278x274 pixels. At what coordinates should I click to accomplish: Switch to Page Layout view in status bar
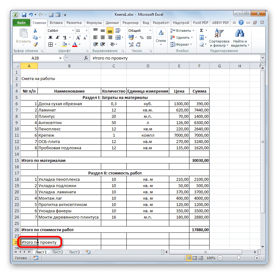pos(195,258)
